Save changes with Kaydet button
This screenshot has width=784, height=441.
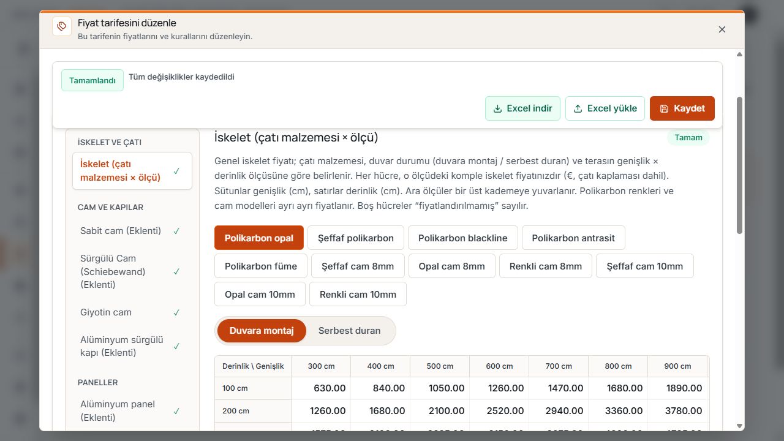coord(682,108)
